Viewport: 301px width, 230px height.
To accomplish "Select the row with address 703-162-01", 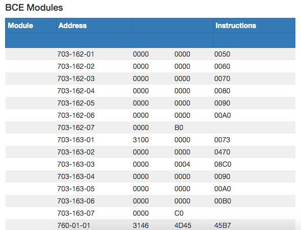I will 150,54.
